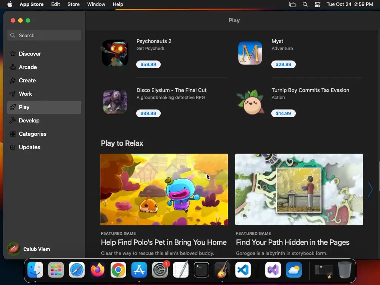The width and height of the screenshot is (380, 285).
Task: Click the Myst title text
Action: [277, 41]
